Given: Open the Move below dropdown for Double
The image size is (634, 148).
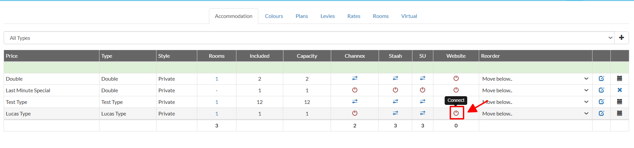Looking at the screenshot, I should [535, 79].
